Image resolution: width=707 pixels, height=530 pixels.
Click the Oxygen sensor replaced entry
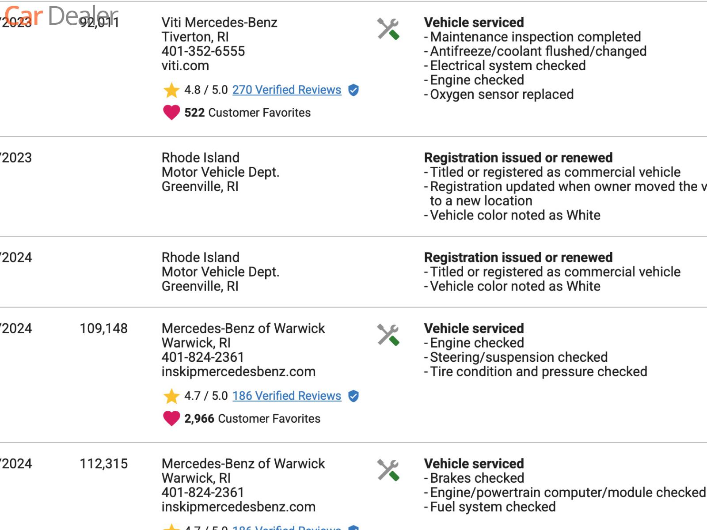(502, 95)
